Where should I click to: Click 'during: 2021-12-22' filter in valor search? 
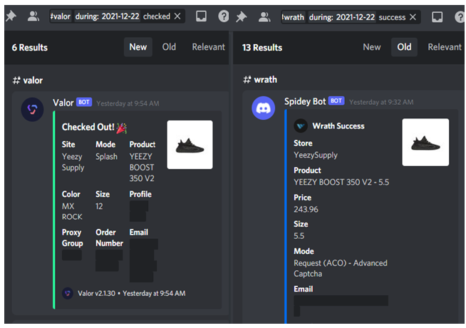click(x=107, y=16)
